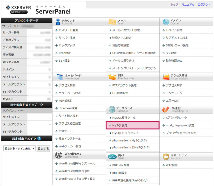The width and height of the screenshot is (214, 186).
Task: Open the マニュアル link
Action: click(x=188, y=5)
